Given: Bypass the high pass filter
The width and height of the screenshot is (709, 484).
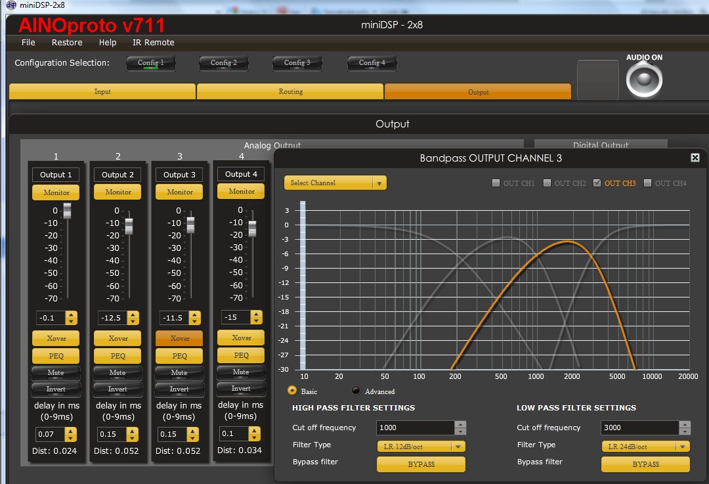Looking at the screenshot, I should click(421, 464).
